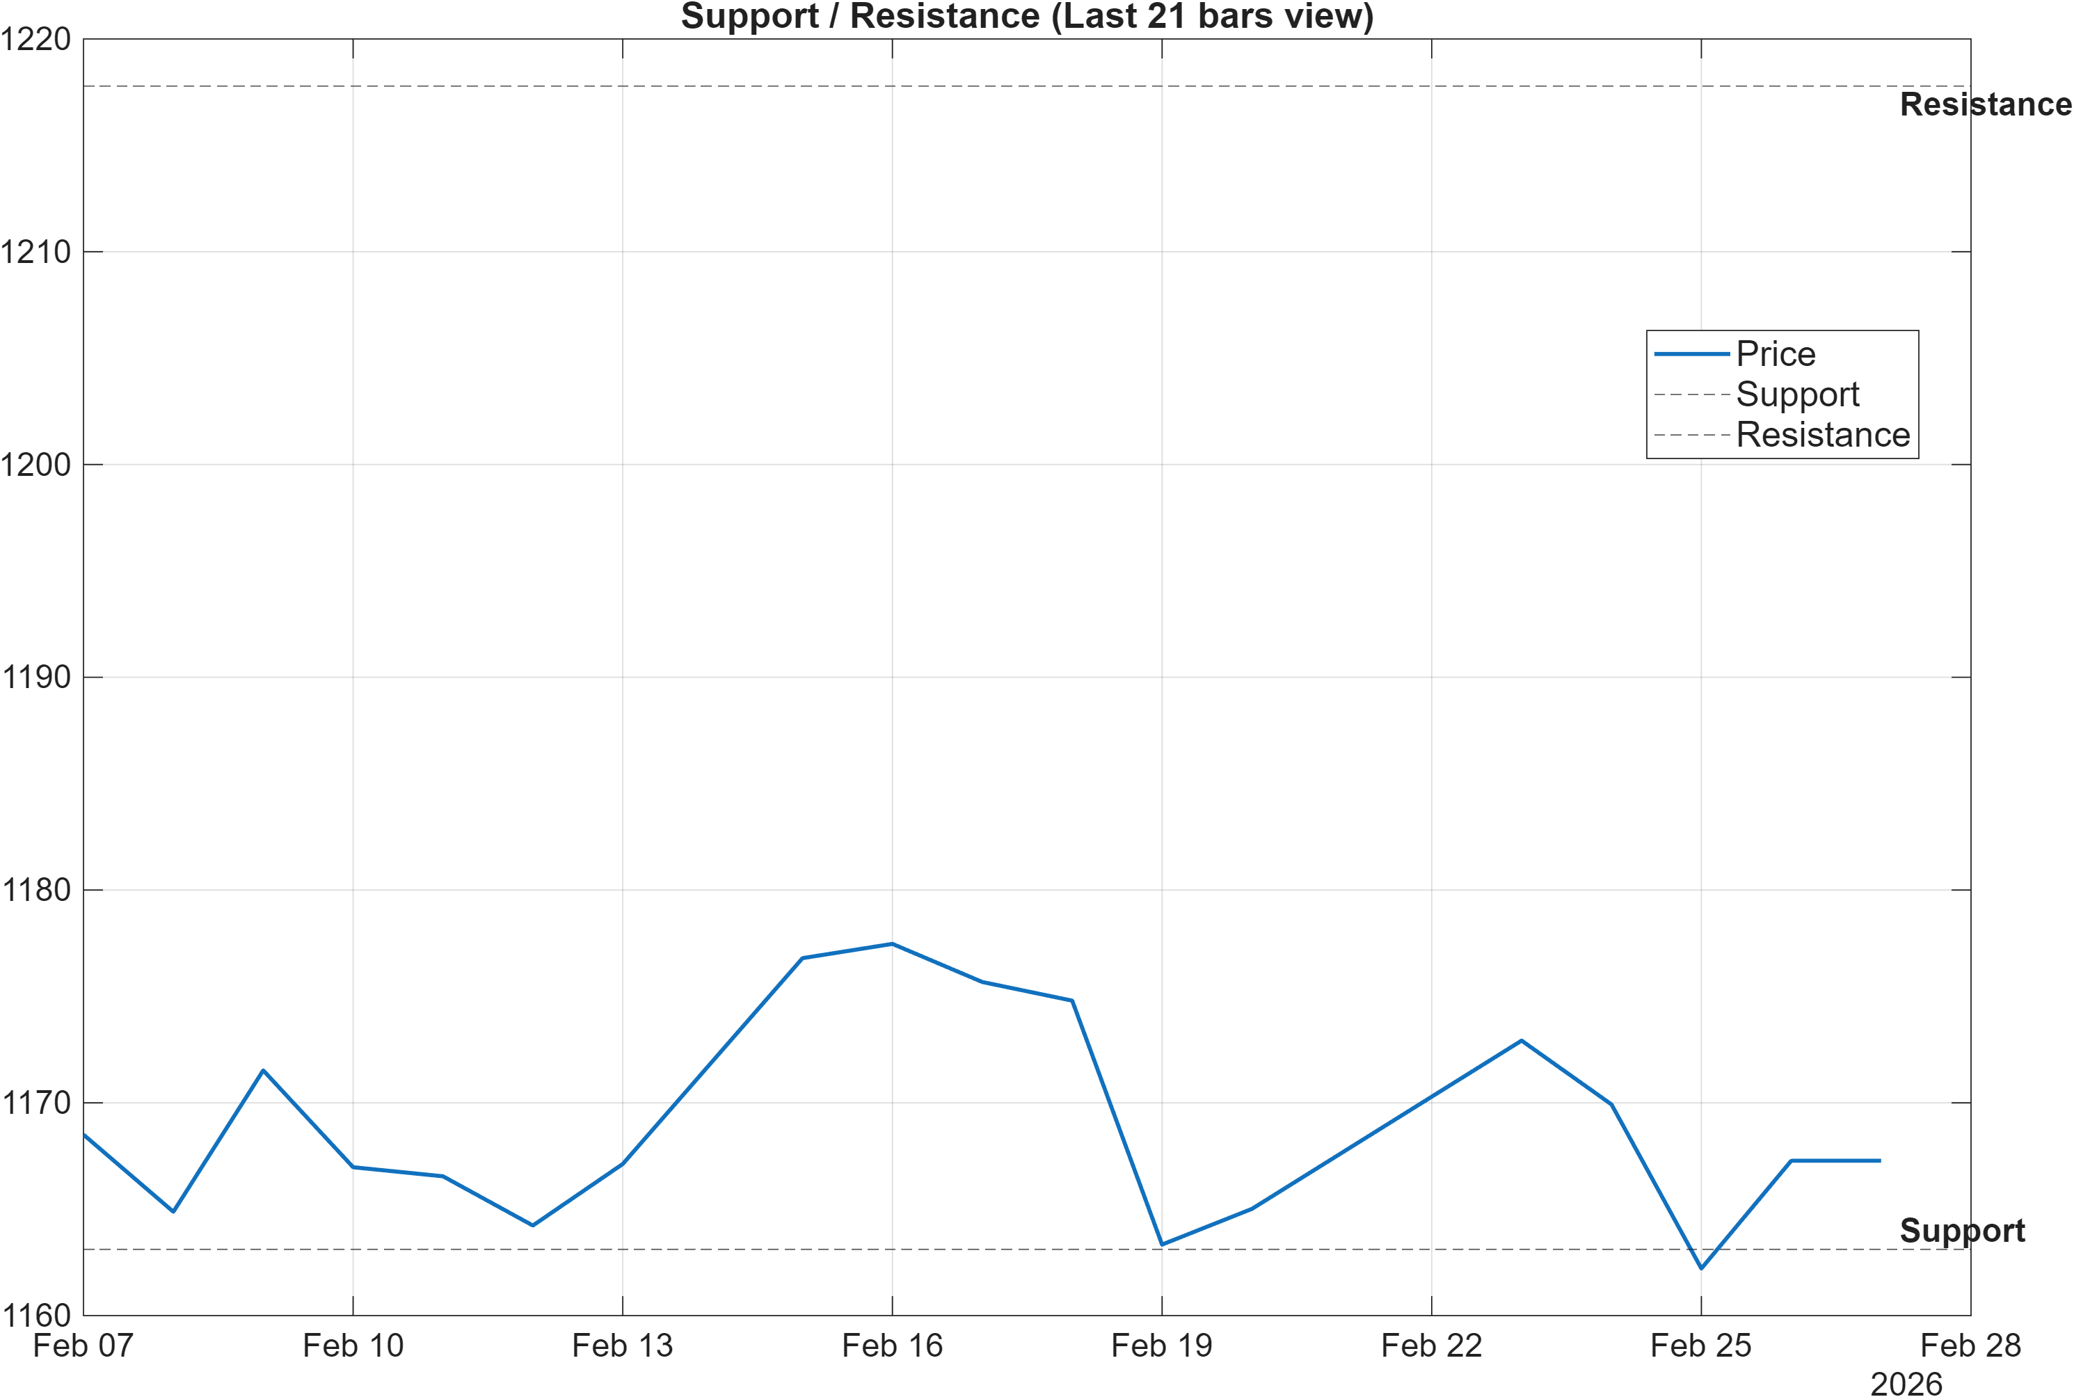The width and height of the screenshot is (2074, 1397).
Task: Click the '2026' year label
Action: (1906, 1384)
